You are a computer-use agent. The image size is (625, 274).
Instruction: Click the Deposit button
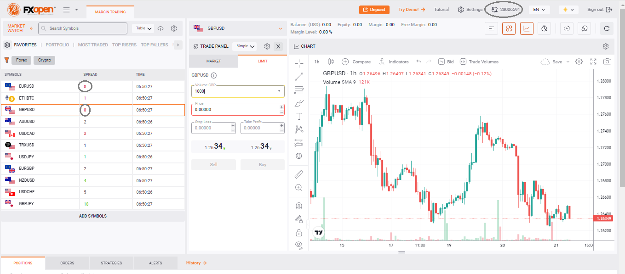[x=374, y=10]
